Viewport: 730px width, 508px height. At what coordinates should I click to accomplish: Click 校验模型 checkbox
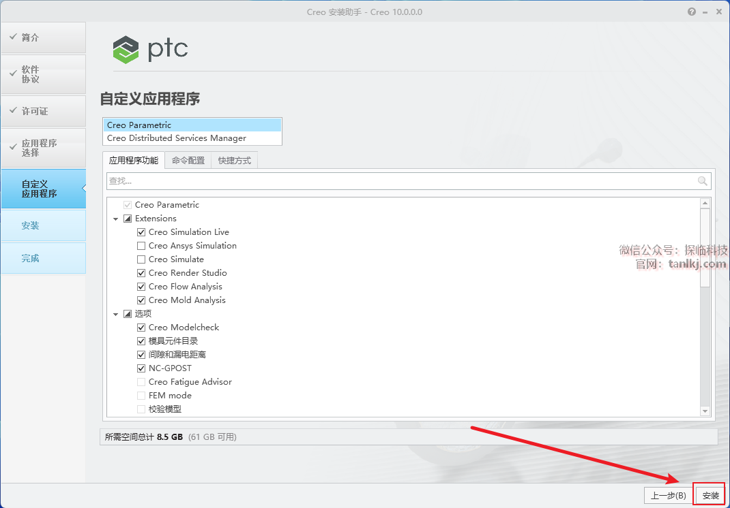[141, 409]
